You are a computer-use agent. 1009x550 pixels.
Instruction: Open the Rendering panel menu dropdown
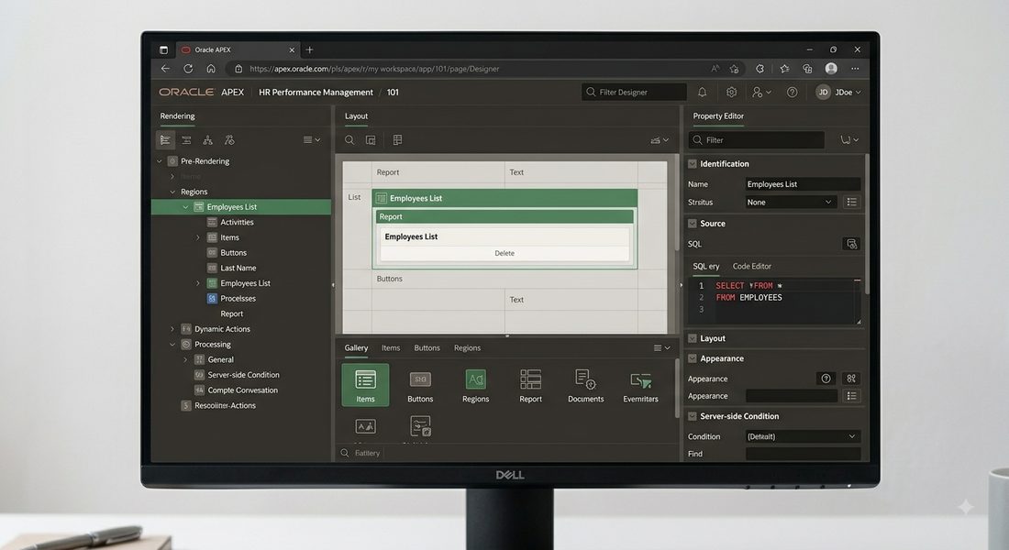pos(312,139)
